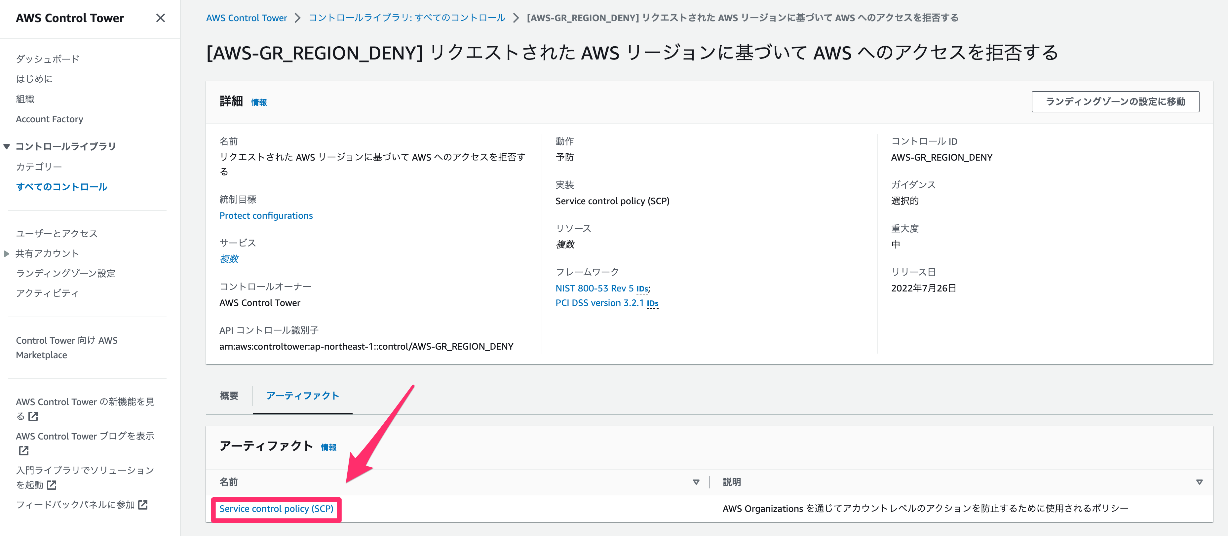
Task: Select control ID value AWS-GR_REGION_DENY
Action: 941,157
